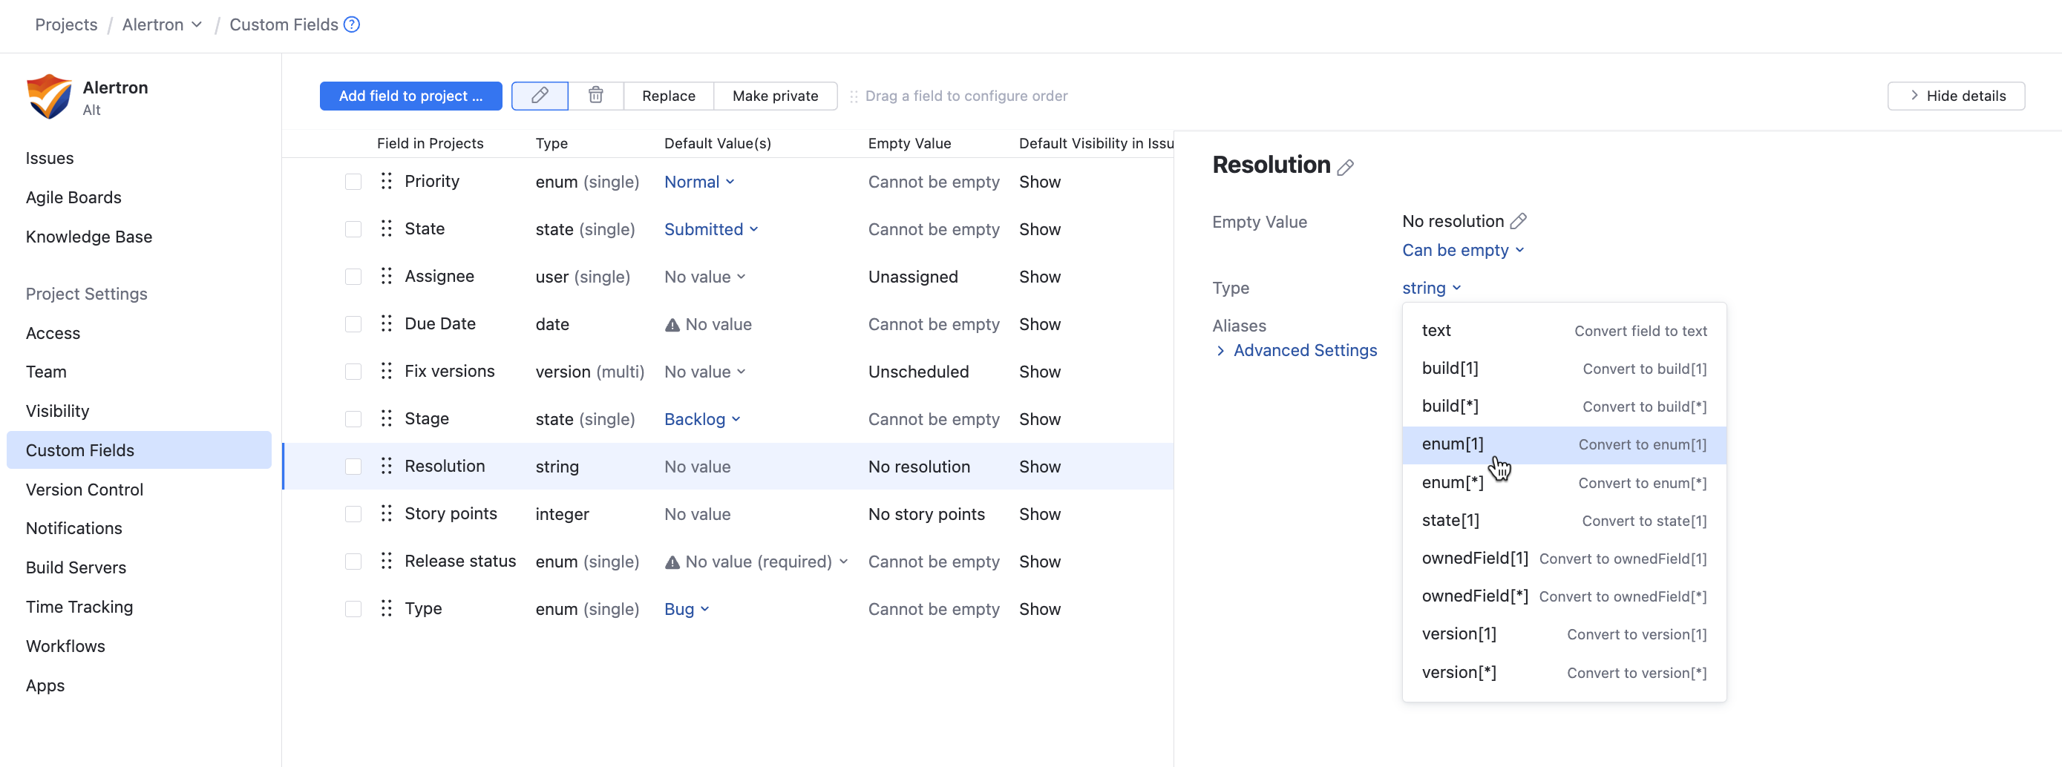Open the Alertron breadcrumb project switcher
The width and height of the screenshot is (2062, 767).
[162, 24]
